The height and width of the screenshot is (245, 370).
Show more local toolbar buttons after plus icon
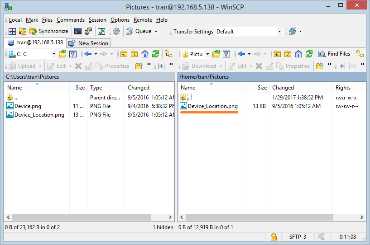[171, 64]
